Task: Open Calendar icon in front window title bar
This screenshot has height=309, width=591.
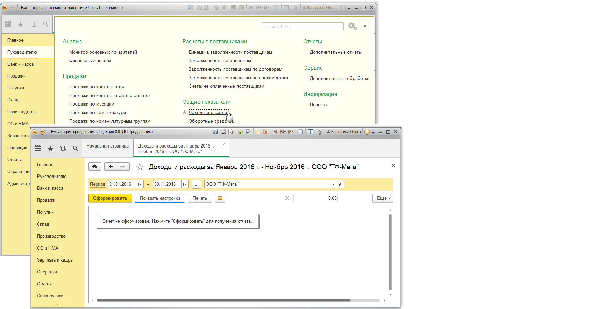Action: (x=265, y=132)
